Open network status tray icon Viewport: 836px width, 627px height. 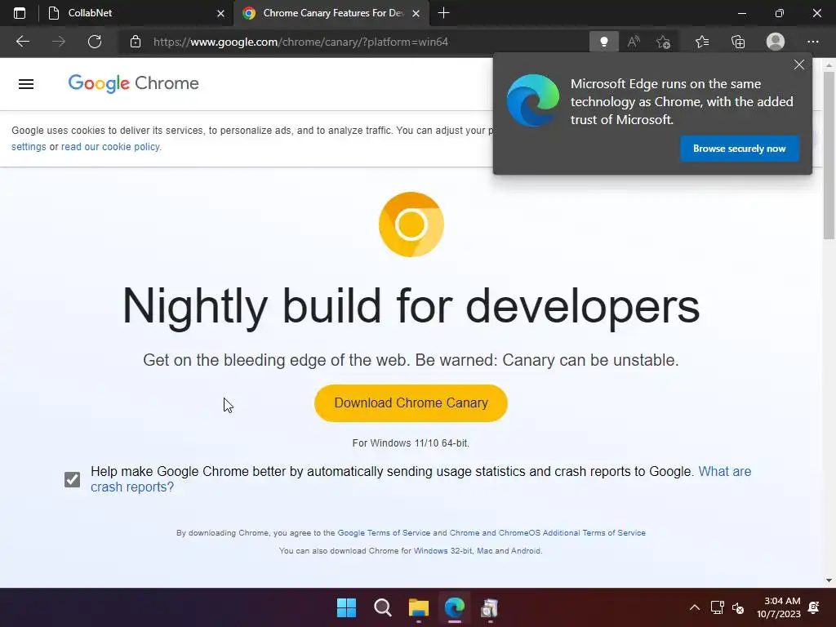717,607
